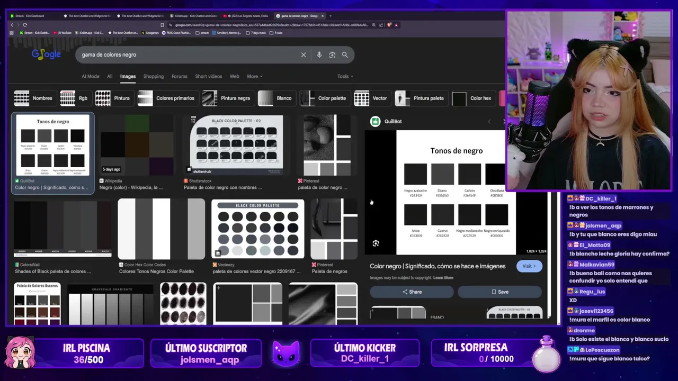Image resolution: width=678 pixels, height=381 pixels.
Task: Open YouTube bookmark in bookmarks bar
Action: 62,33
